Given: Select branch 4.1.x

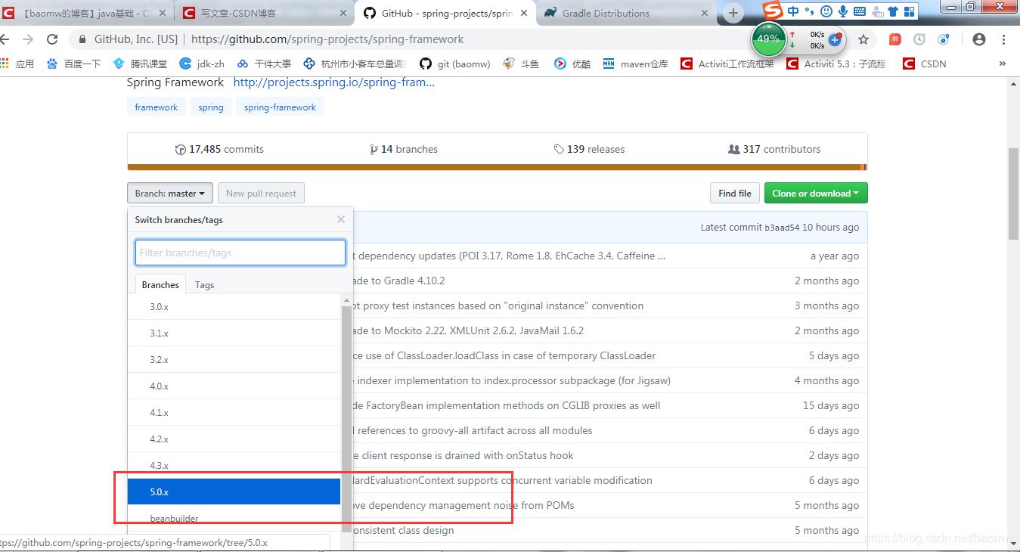Looking at the screenshot, I should point(234,413).
